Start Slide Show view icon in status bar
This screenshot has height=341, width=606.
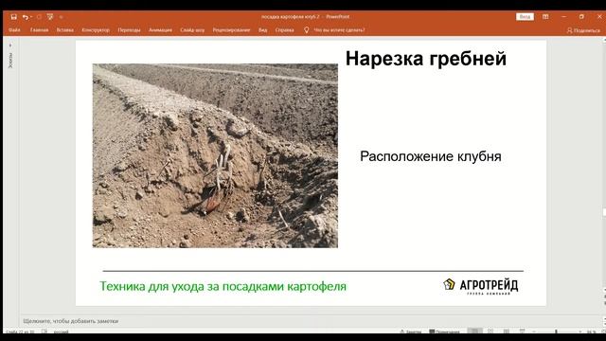(522, 332)
